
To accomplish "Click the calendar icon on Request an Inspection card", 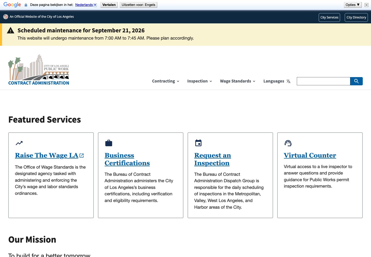I will (x=198, y=143).
